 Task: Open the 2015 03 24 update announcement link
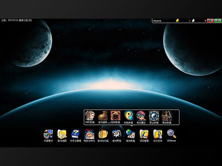click(x=18, y=20)
